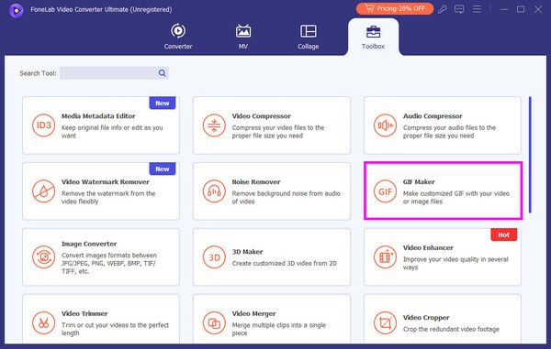Open the feedback chat icon
The width and height of the screenshot is (551, 349).
click(459, 9)
